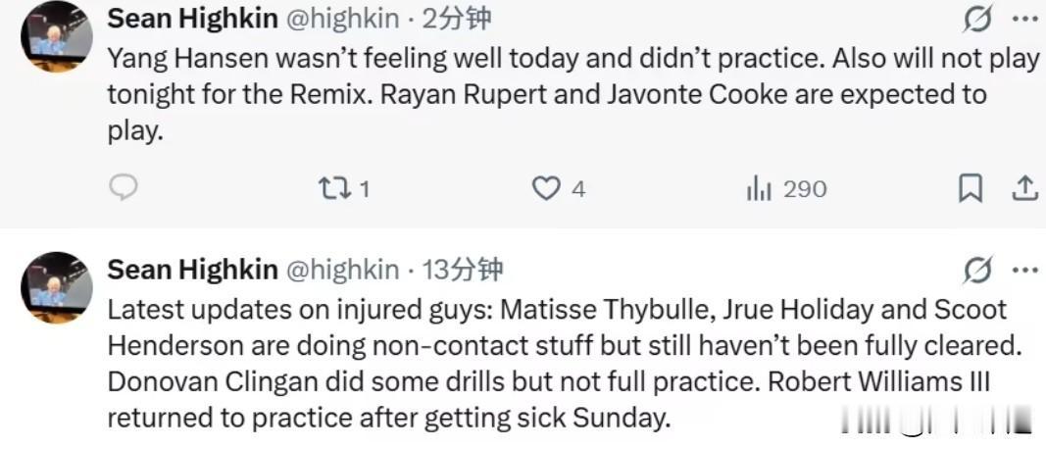Open more options on injury update tweet
Viewport: 1046px width, 449px height.
(x=1023, y=270)
